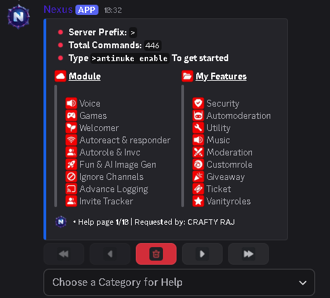Click the Games controller icon
The image size is (330, 298).
pos(71,115)
